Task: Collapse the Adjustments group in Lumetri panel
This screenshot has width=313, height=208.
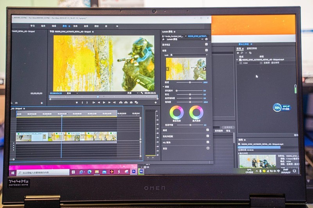Action: 163,87
